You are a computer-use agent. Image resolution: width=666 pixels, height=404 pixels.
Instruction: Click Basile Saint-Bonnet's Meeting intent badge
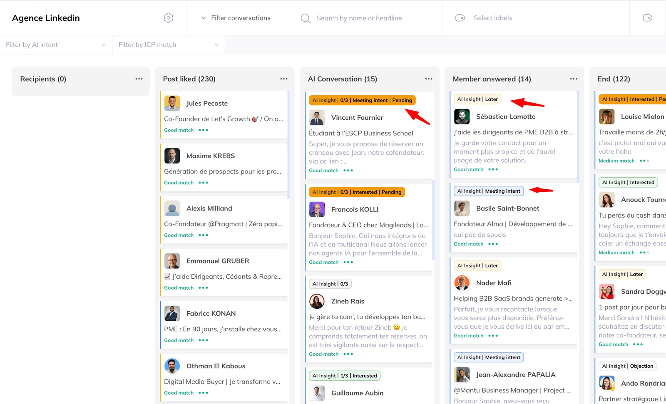coord(489,191)
